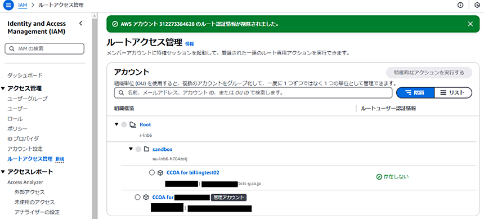The height and width of the screenshot is (219, 484).
Task: Click the sidebar vertical scrollbar
Action: [x=95, y=115]
